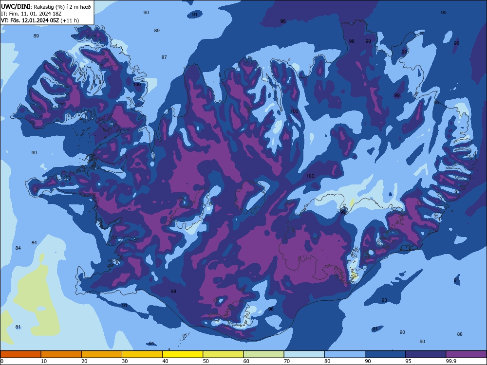Screen dimensions: 487x365
Task: Select the dark blue 90–95 legend swatch
Action: [x=385, y=354]
